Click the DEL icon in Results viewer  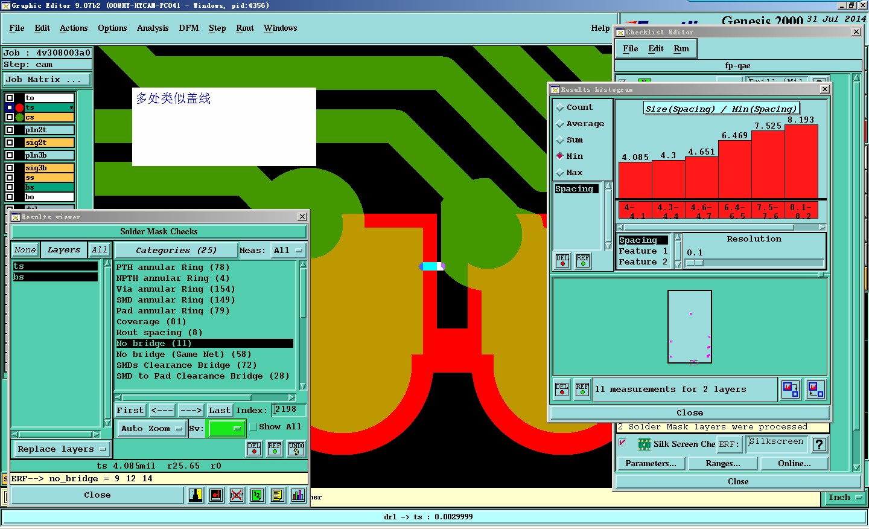(254, 448)
